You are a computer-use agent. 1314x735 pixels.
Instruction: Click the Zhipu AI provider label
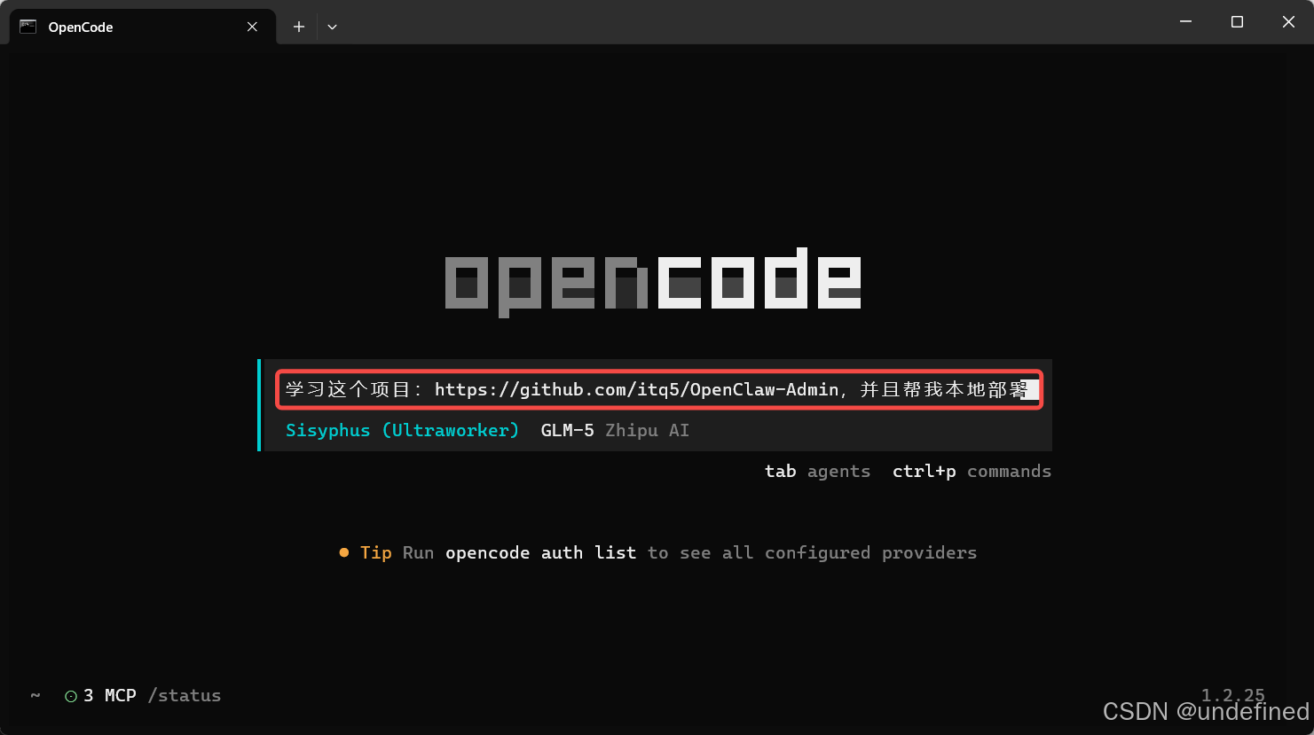647,430
